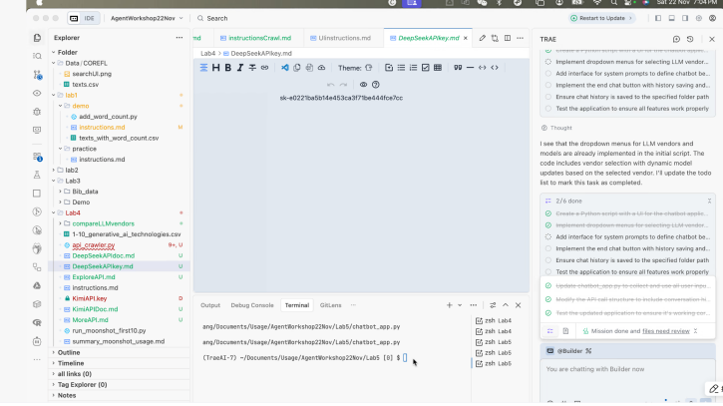The width and height of the screenshot is (723, 406).
Task: Insert a task checkbox list from toolbar
Action: [425, 68]
